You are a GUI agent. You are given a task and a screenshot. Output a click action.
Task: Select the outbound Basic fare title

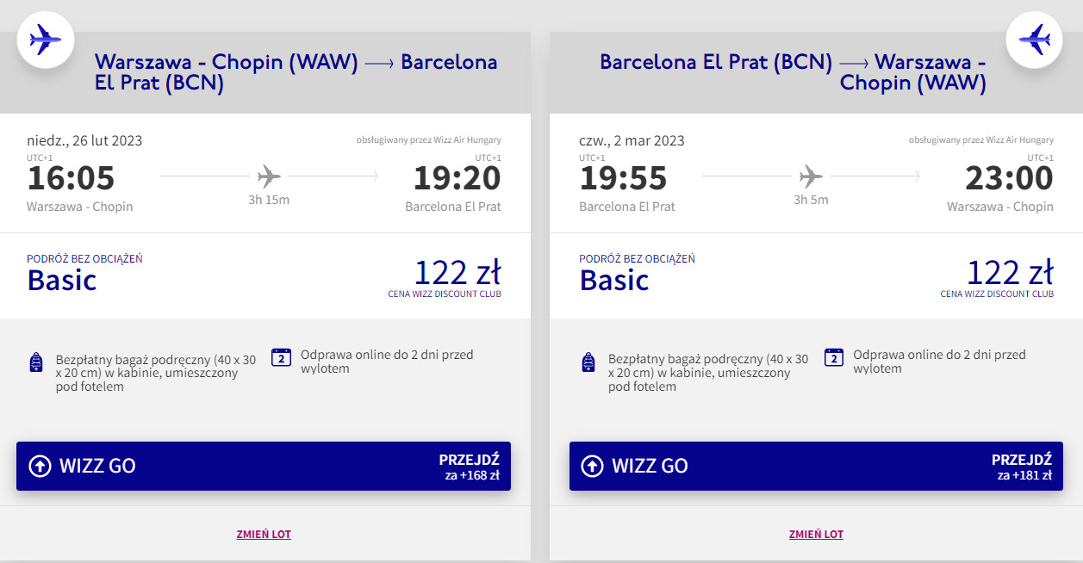pyautogui.click(x=62, y=281)
